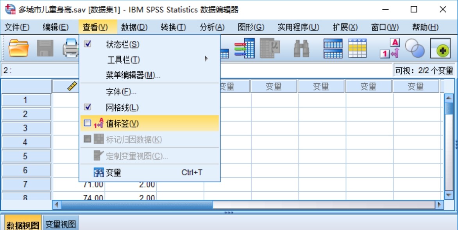Click the '可视: 2/2 个变量' indicator

tap(424, 70)
